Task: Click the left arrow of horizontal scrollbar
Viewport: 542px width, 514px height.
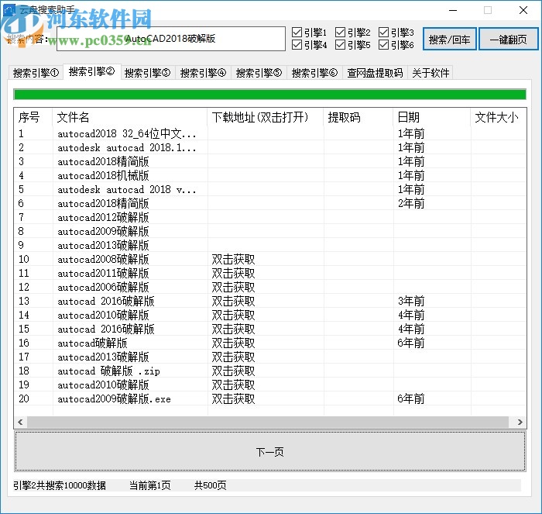Action: click(x=20, y=422)
